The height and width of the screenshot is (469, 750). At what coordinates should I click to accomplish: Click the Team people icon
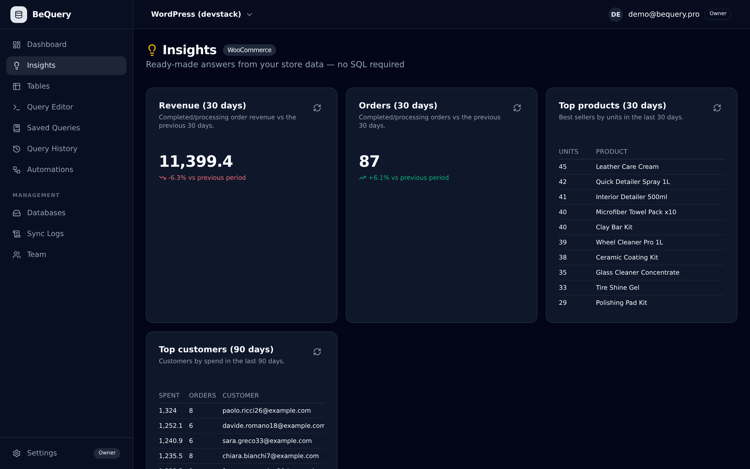click(x=17, y=255)
